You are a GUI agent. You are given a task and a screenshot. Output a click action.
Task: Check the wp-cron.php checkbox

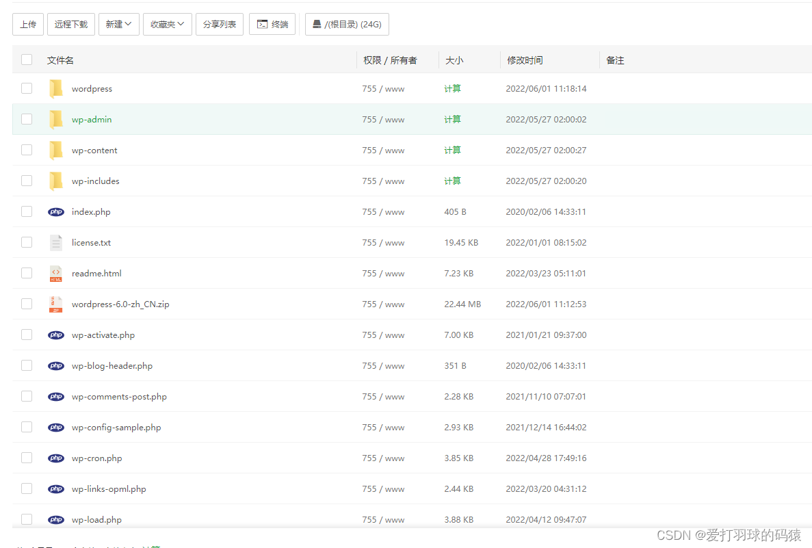click(27, 458)
